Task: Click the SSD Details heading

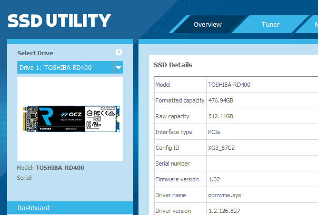Action: point(173,65)
